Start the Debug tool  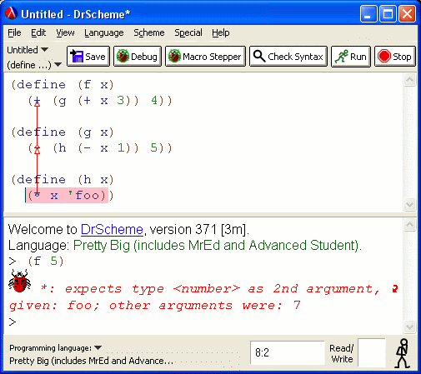tap(138, 57)
